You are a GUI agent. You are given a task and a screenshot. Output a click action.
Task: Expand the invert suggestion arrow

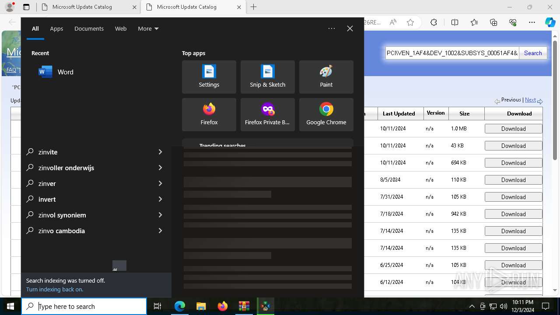point(160,199)
